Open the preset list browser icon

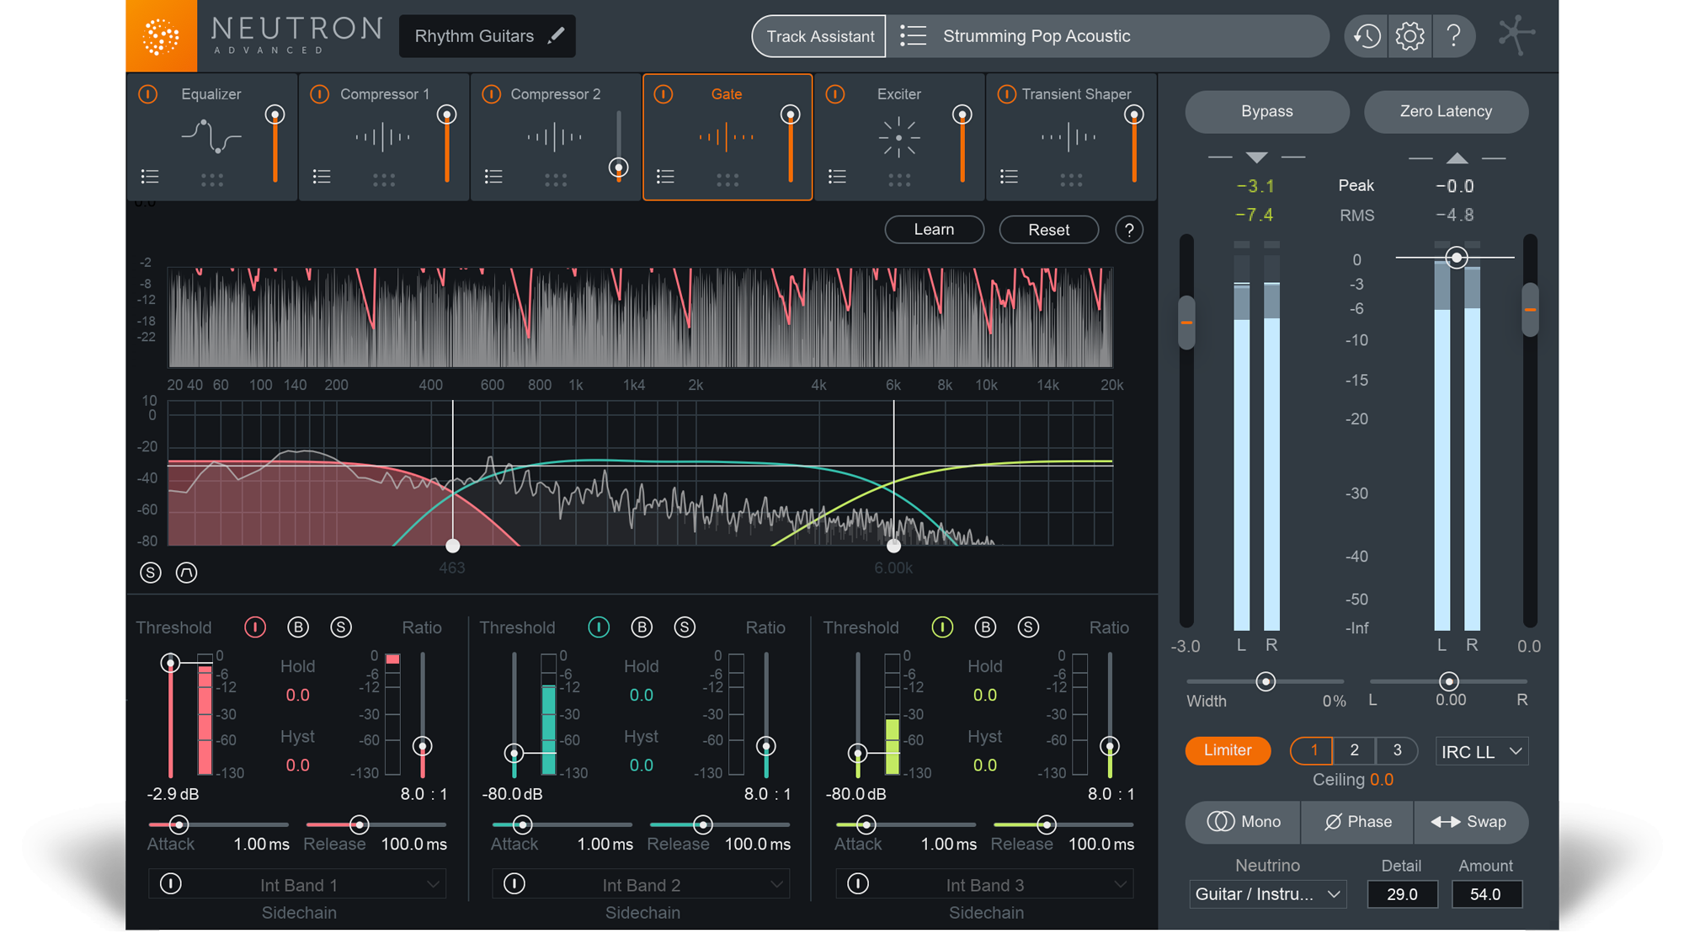[913, 35]
